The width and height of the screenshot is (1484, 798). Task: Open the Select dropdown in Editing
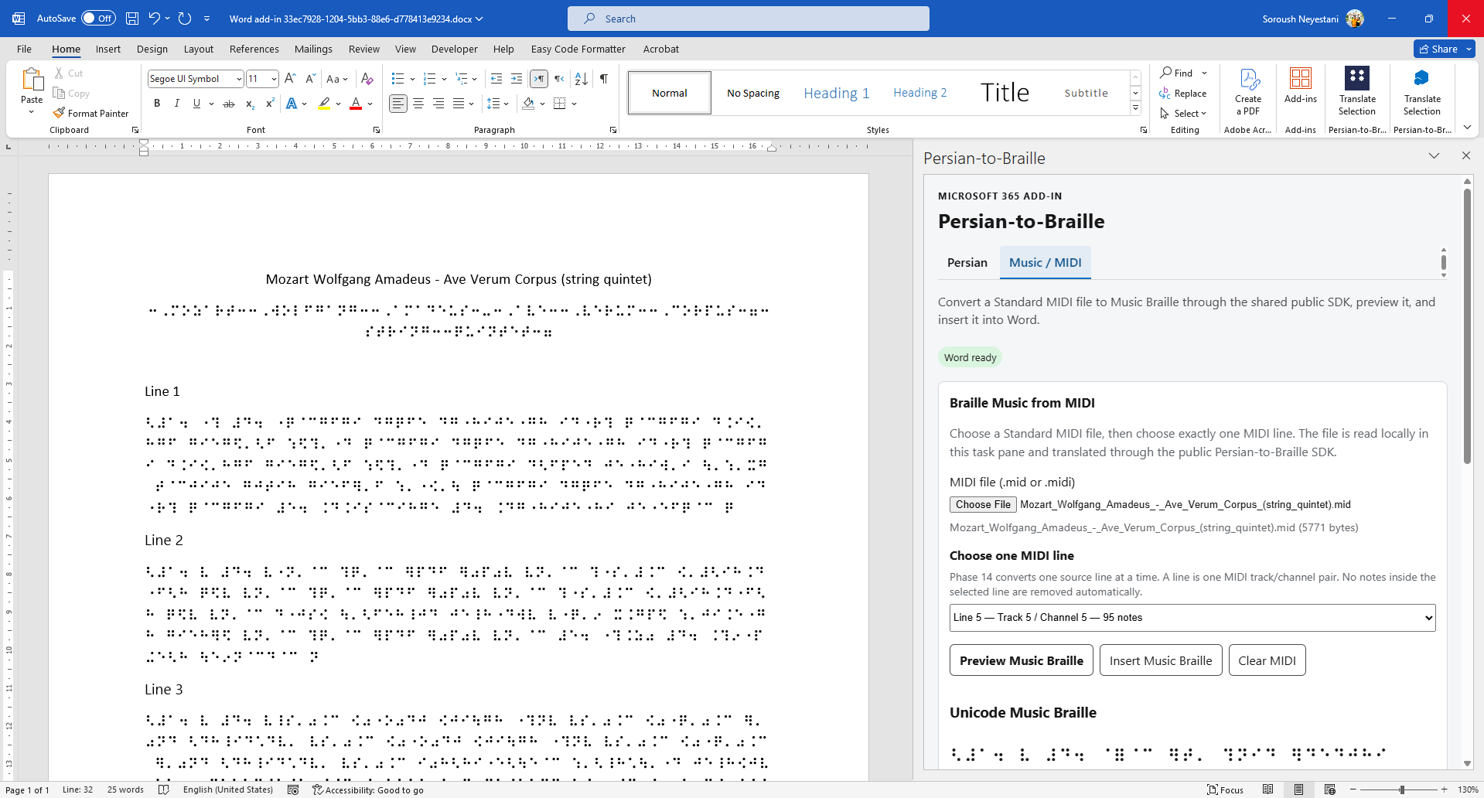1185,114
